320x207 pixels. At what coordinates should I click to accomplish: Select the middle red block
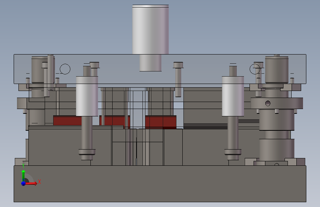tap(115, 122)
